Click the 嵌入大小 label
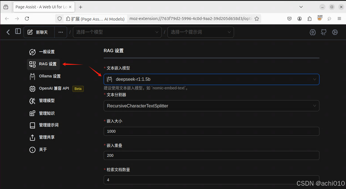This screenshot has width=346, height=189. point(115,121)
